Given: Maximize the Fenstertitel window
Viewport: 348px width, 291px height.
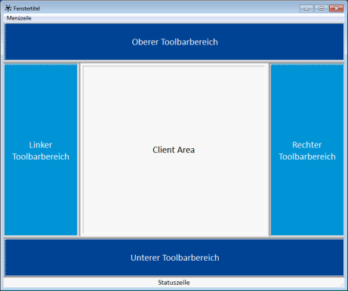Looking at the screenshot, I should coord(321,8).
